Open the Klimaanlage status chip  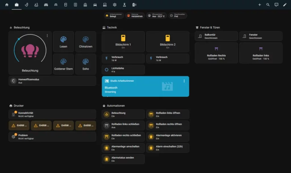[x=156, y=16]
